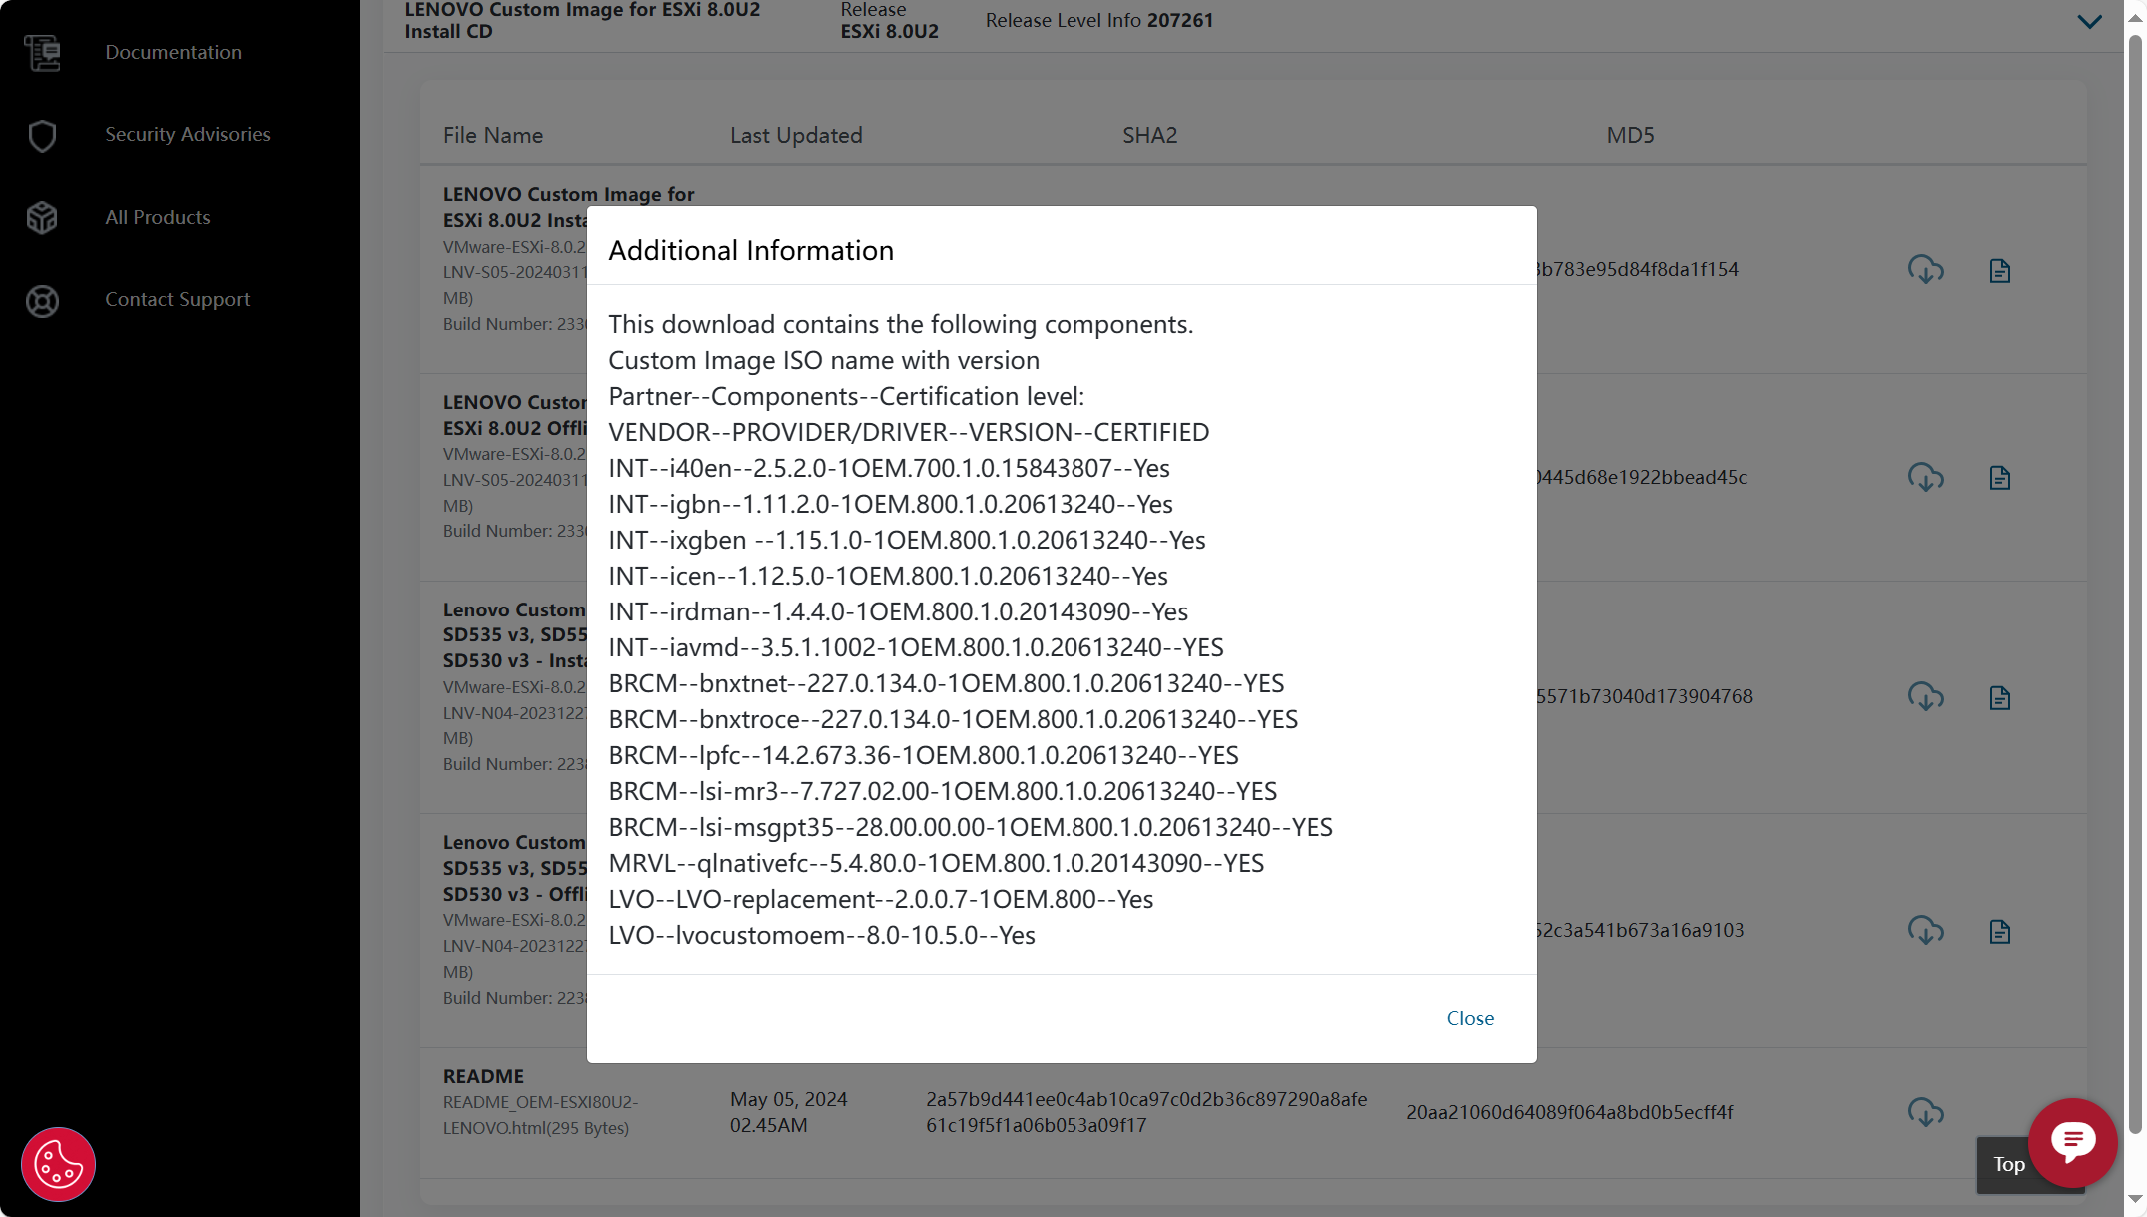Click README_OEM-ESXI80U2-LENOVO.html file name
Image resolution: width=2147 pixels, height=1217 pixels.
click(x=541, y=1115)
